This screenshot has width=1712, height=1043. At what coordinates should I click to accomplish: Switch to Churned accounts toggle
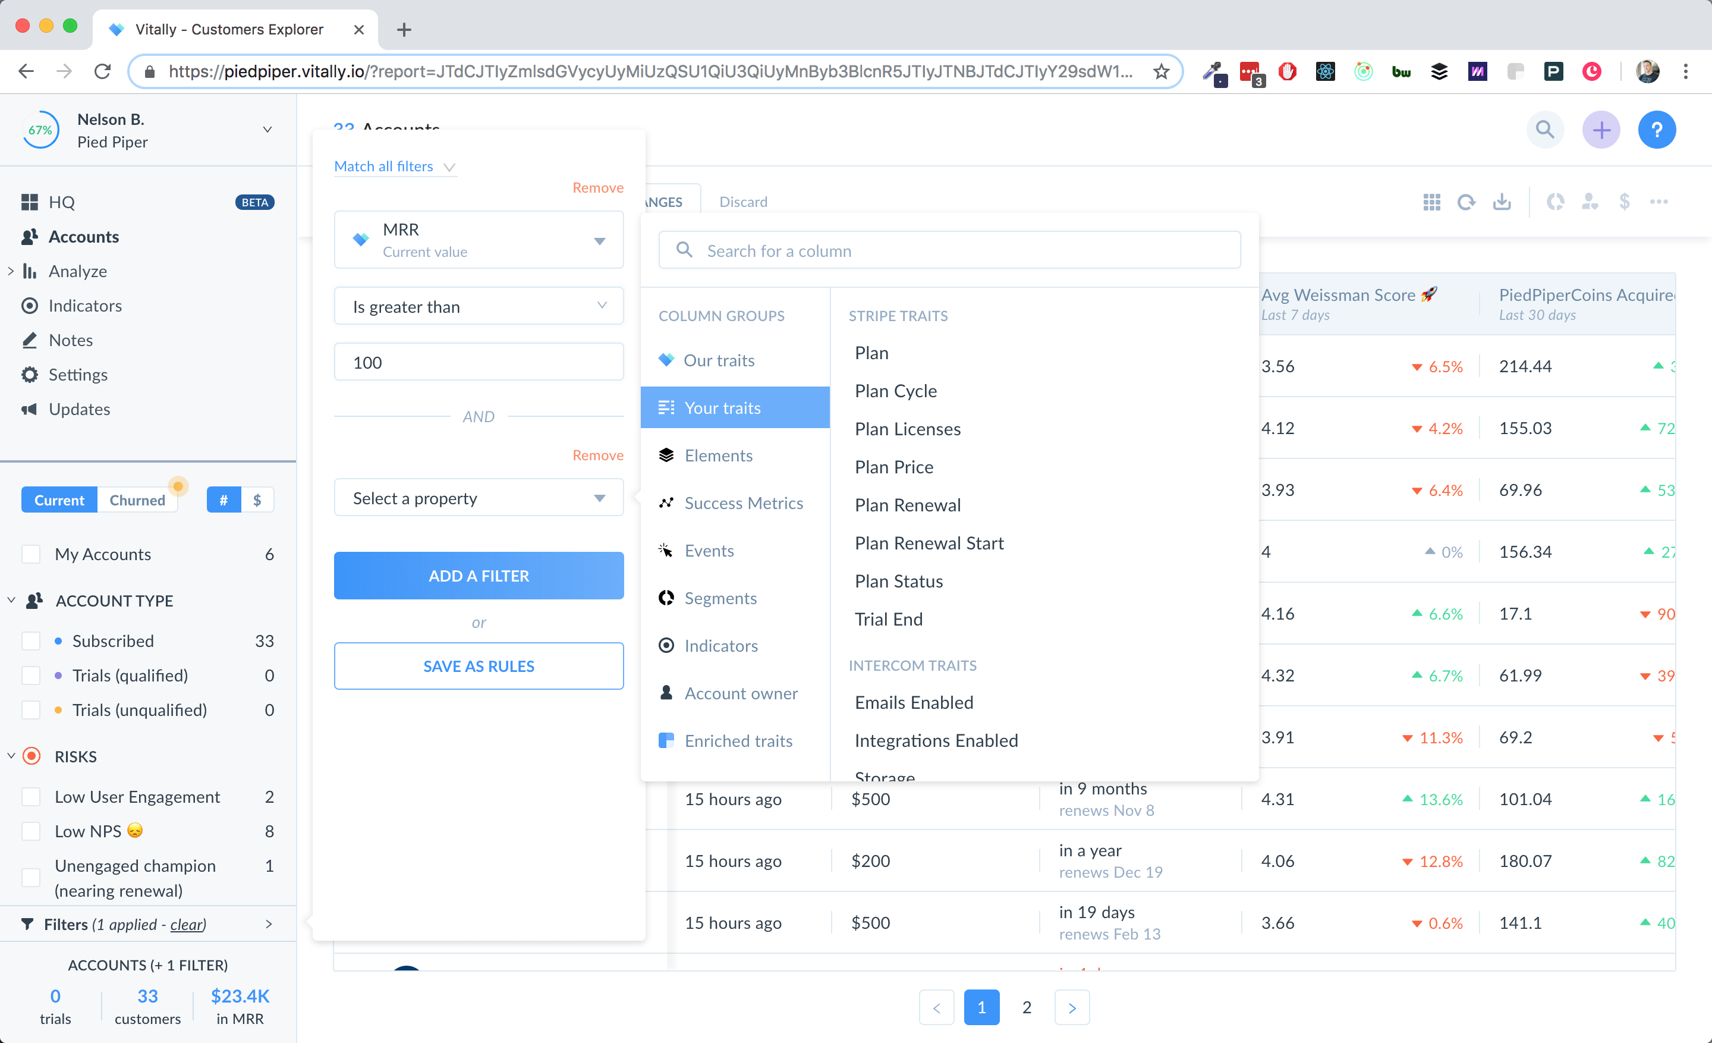tap(137, 500)
